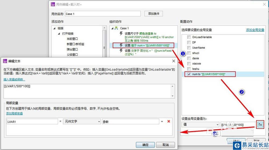Click the LVAR1 variable name field
The image size is (269, 150).
click(x=32, y=122)
